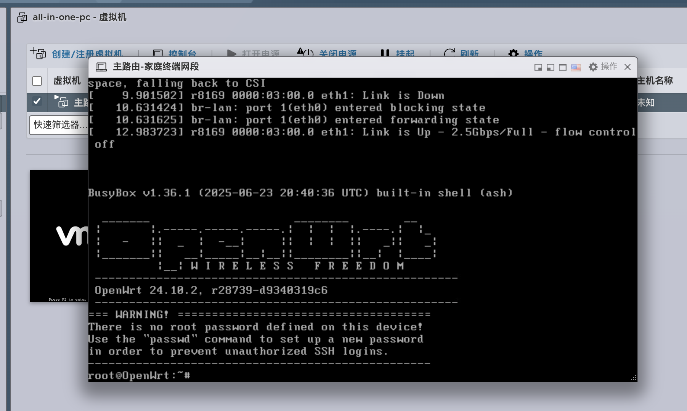Select 关闭电源 in the toolbar
The image size is (687, 411).
pyautogui.click(x=338, y=53)
